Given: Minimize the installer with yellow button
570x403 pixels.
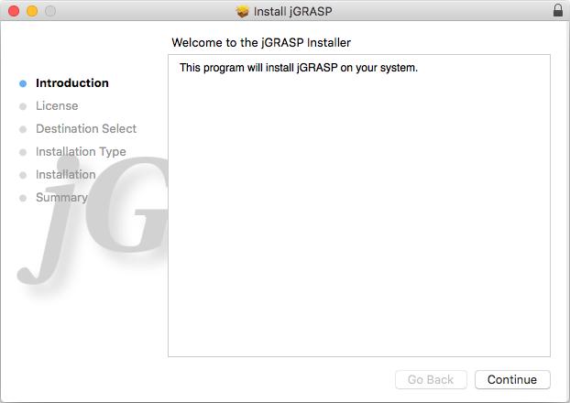Looking at the screenshot, I should (x=31, y=11).
